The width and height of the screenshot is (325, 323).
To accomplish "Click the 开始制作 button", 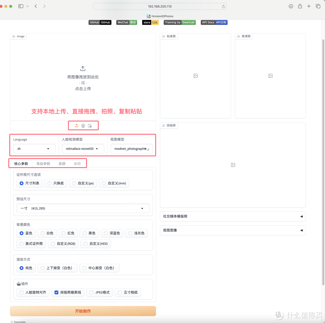I will (83, 311).
